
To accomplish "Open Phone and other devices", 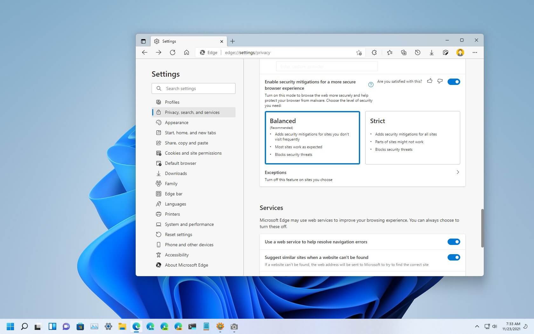I will (x=194, y=245).
